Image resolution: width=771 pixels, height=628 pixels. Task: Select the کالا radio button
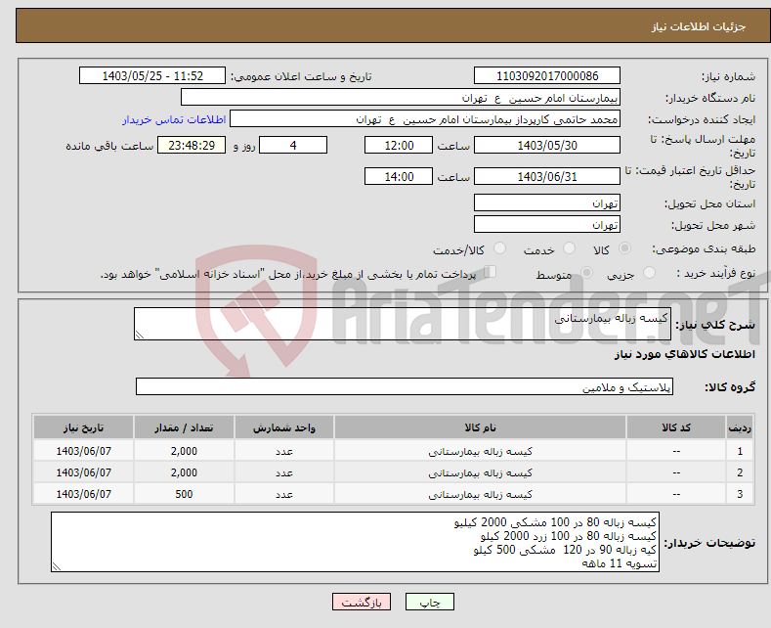(x=624, y=248)
